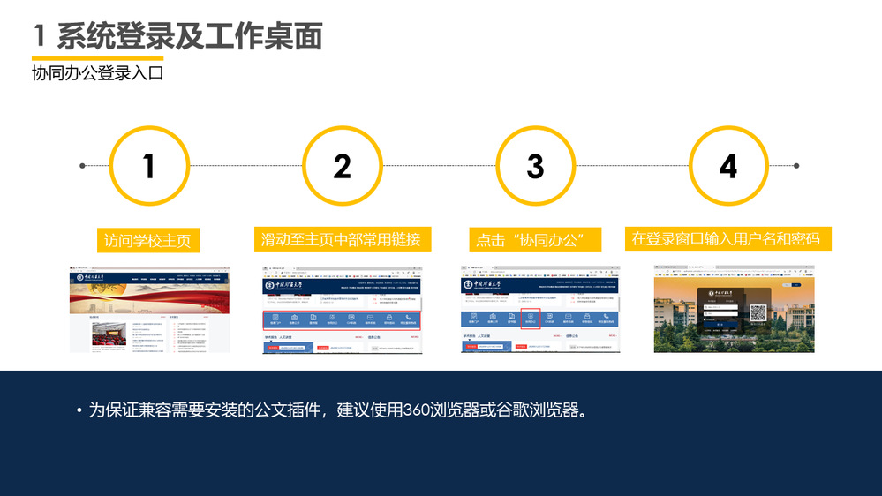The width and height of the screenshot is (882, 496).
Task: Open the login window screenshot thumbnail
Action: pyautogui.click(x=734, y=308)
